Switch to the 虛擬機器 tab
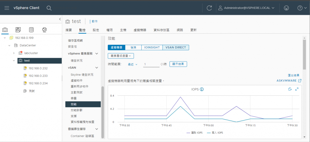Image resolution: width=310 pixels, height=142 pixels. coord(140,30)
